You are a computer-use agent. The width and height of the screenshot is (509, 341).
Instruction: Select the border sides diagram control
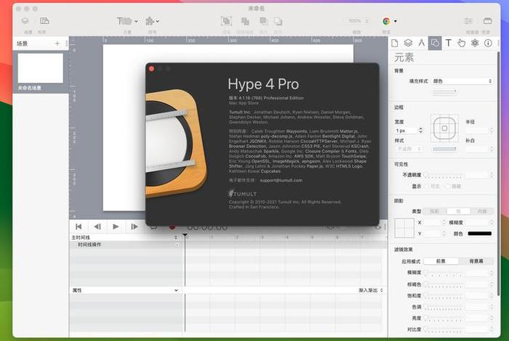coord(444,128)
